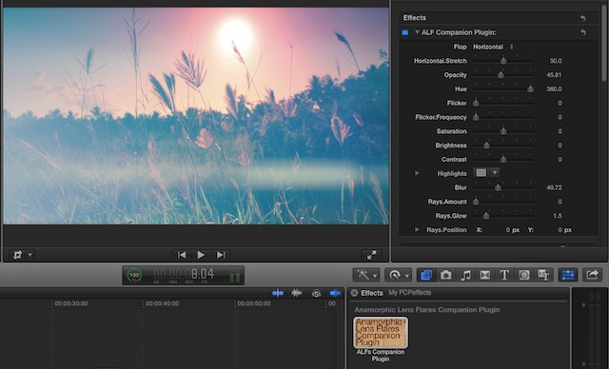
Task: Click the Blur value 40.72
Action: (554, 187)
